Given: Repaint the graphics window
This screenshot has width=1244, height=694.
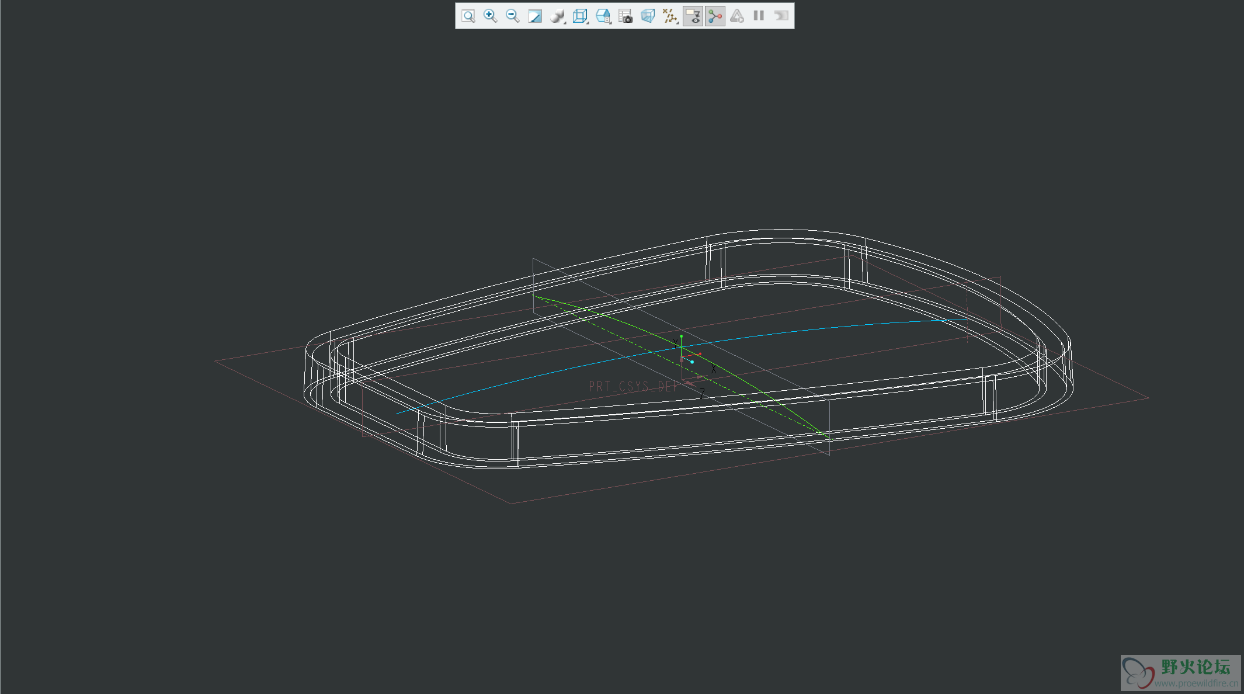Looking at the screenshot, I should [x=534, y=16].
